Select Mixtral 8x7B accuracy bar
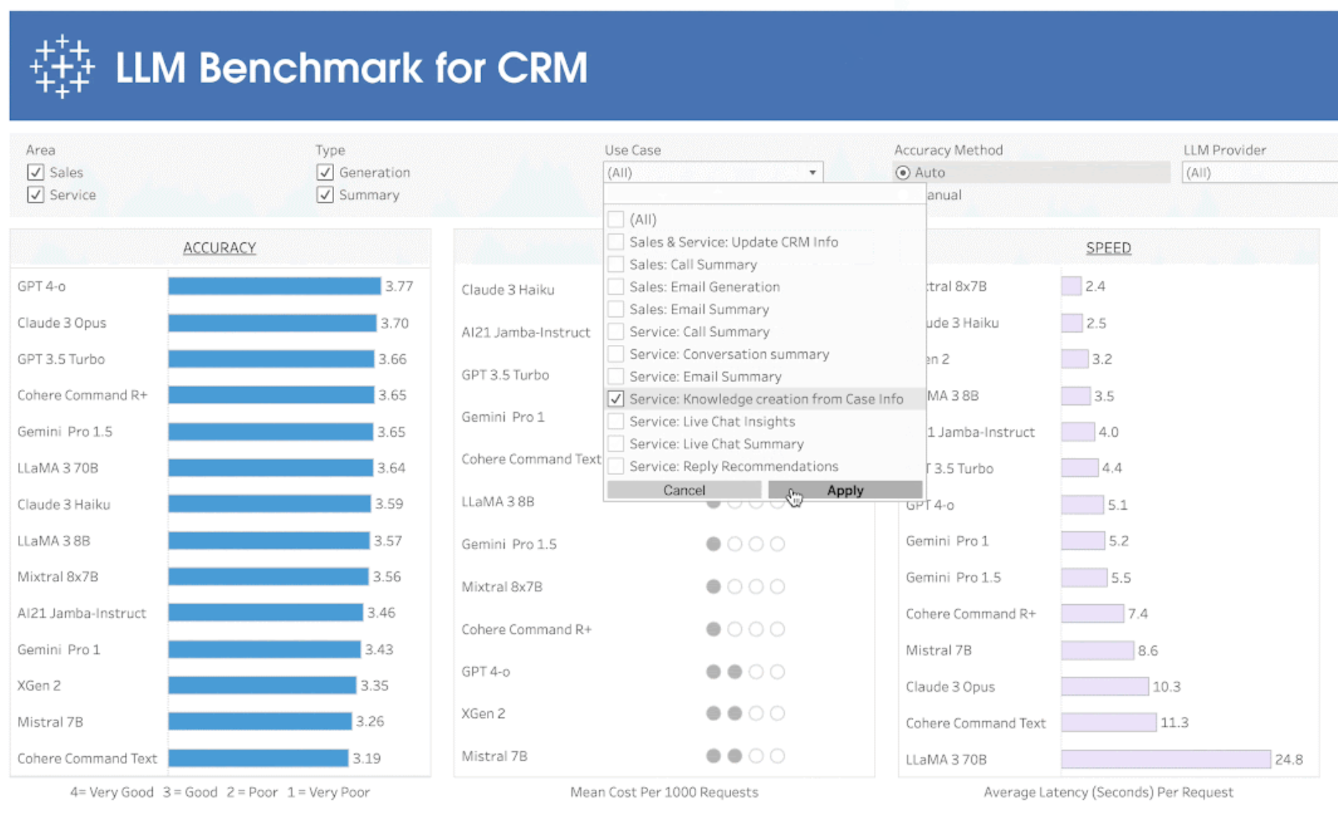This screenshot has height=814, width=1338. pos(268,576)
